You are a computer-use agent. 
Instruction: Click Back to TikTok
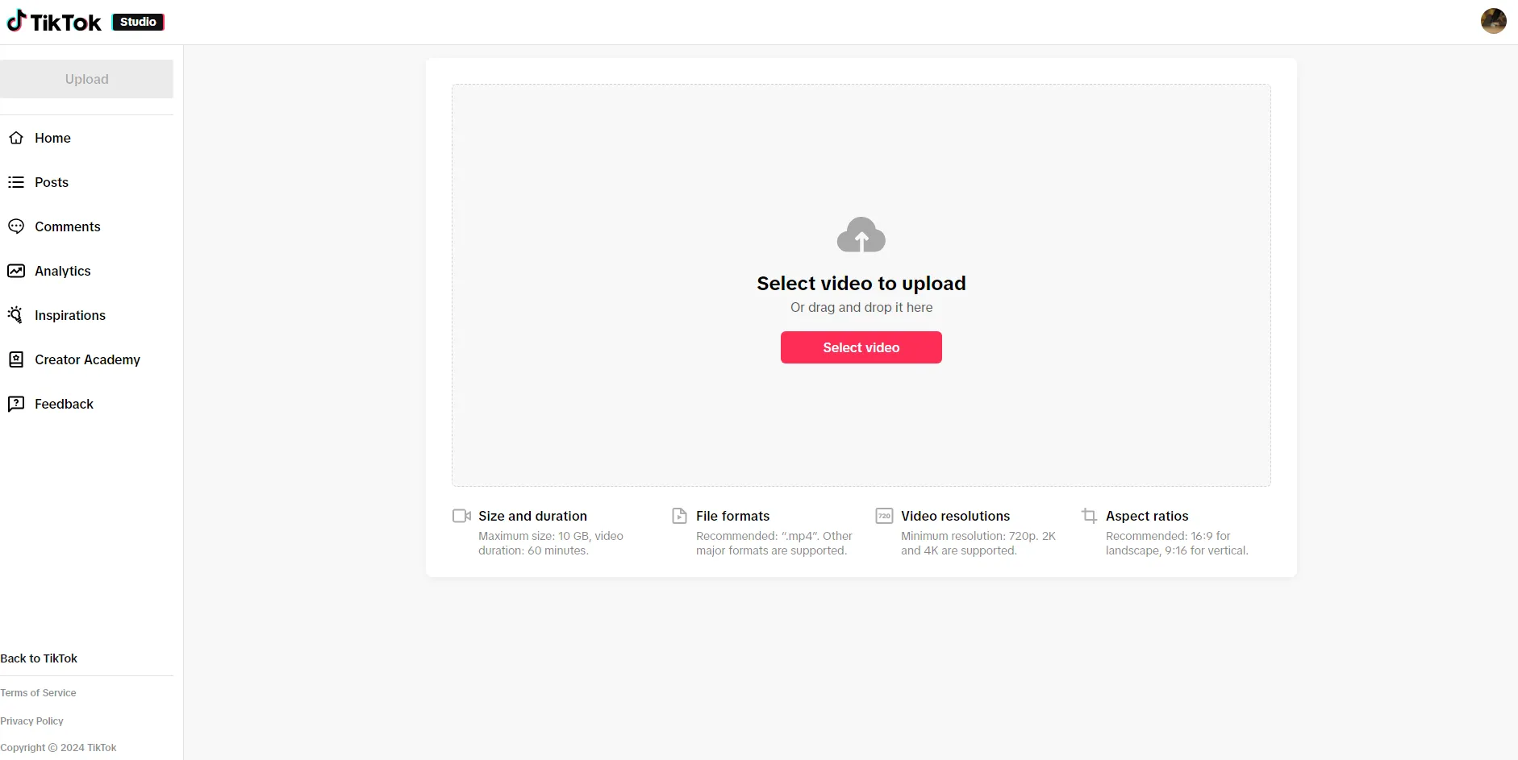click(x=38, y=658)
